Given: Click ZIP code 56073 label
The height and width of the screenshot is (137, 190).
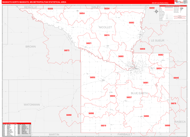Looking at the screenshot, I should click(66, 50).
